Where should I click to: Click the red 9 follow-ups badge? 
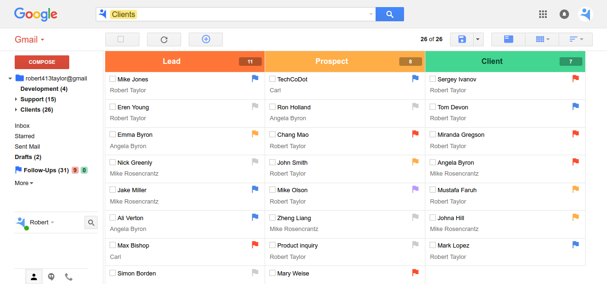pos(75,170)
